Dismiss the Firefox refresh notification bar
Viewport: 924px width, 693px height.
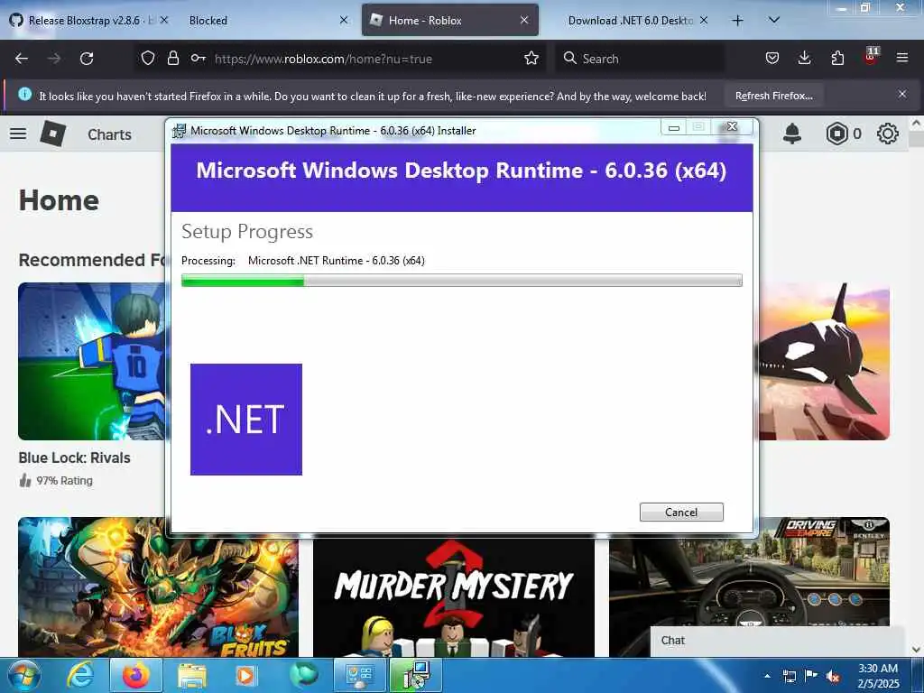tap(902, 94)
